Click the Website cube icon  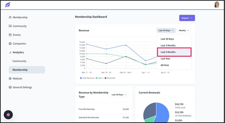click(x=10, y=79)
